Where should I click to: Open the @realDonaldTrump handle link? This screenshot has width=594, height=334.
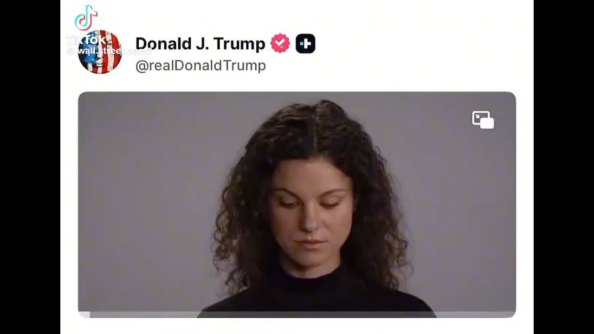click(x=200, y=65)
